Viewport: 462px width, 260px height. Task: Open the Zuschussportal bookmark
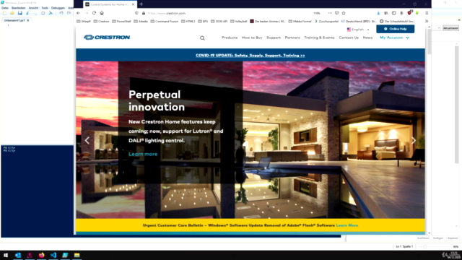326,21
